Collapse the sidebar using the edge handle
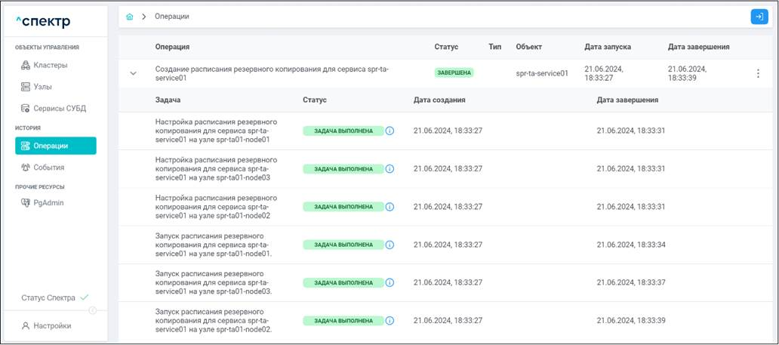Screen dimensions: 779x345 [92, 310]
